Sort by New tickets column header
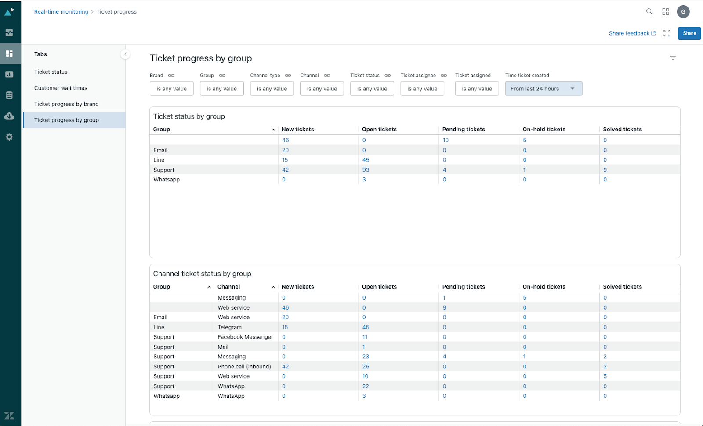703x426 pixels. [x=298, y=130]
